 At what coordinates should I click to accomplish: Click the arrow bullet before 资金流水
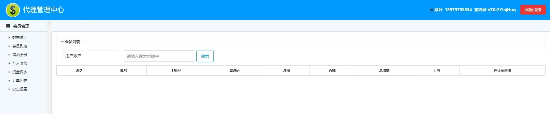(9, 72)
